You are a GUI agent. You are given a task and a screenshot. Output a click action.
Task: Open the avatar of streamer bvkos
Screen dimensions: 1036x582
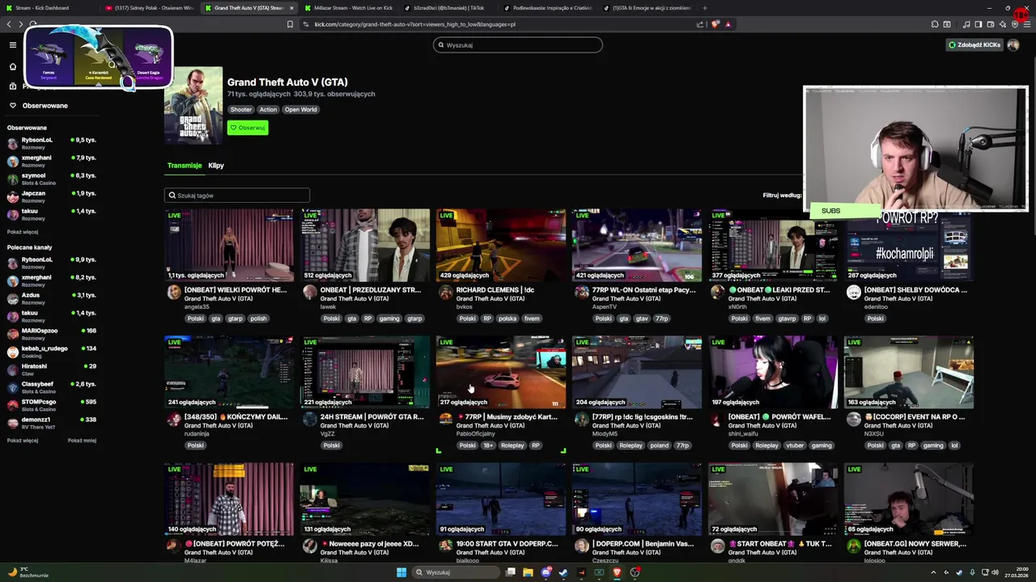click(446, 293)
